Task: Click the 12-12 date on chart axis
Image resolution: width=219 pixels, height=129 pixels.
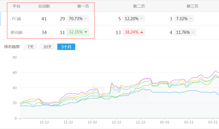Action: tap(117, 122)
